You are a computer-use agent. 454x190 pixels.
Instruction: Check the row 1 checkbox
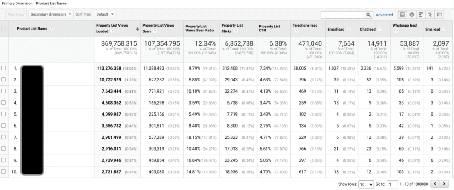(x=4, y=68)
